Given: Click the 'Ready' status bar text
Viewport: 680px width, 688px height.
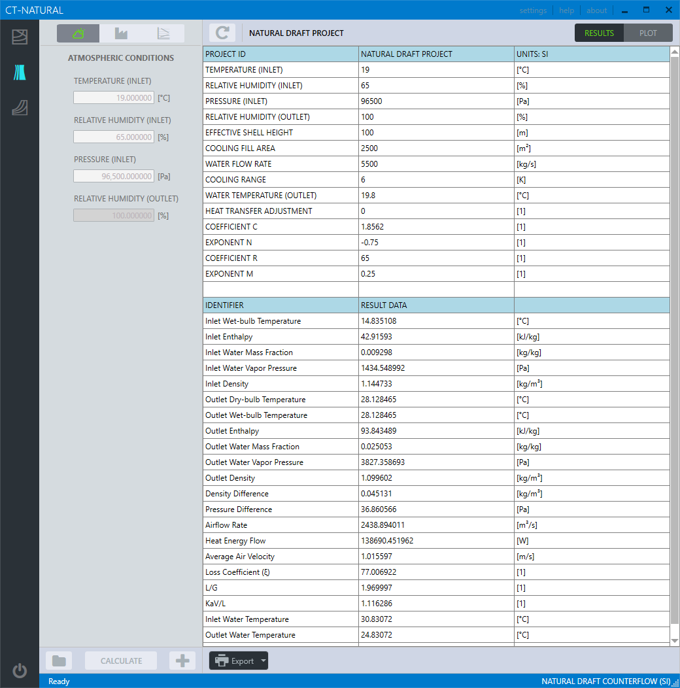Looking at the screenshot, I should 59,681.
